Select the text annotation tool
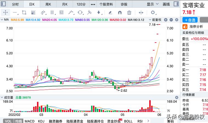 click(x=61, y=12)
